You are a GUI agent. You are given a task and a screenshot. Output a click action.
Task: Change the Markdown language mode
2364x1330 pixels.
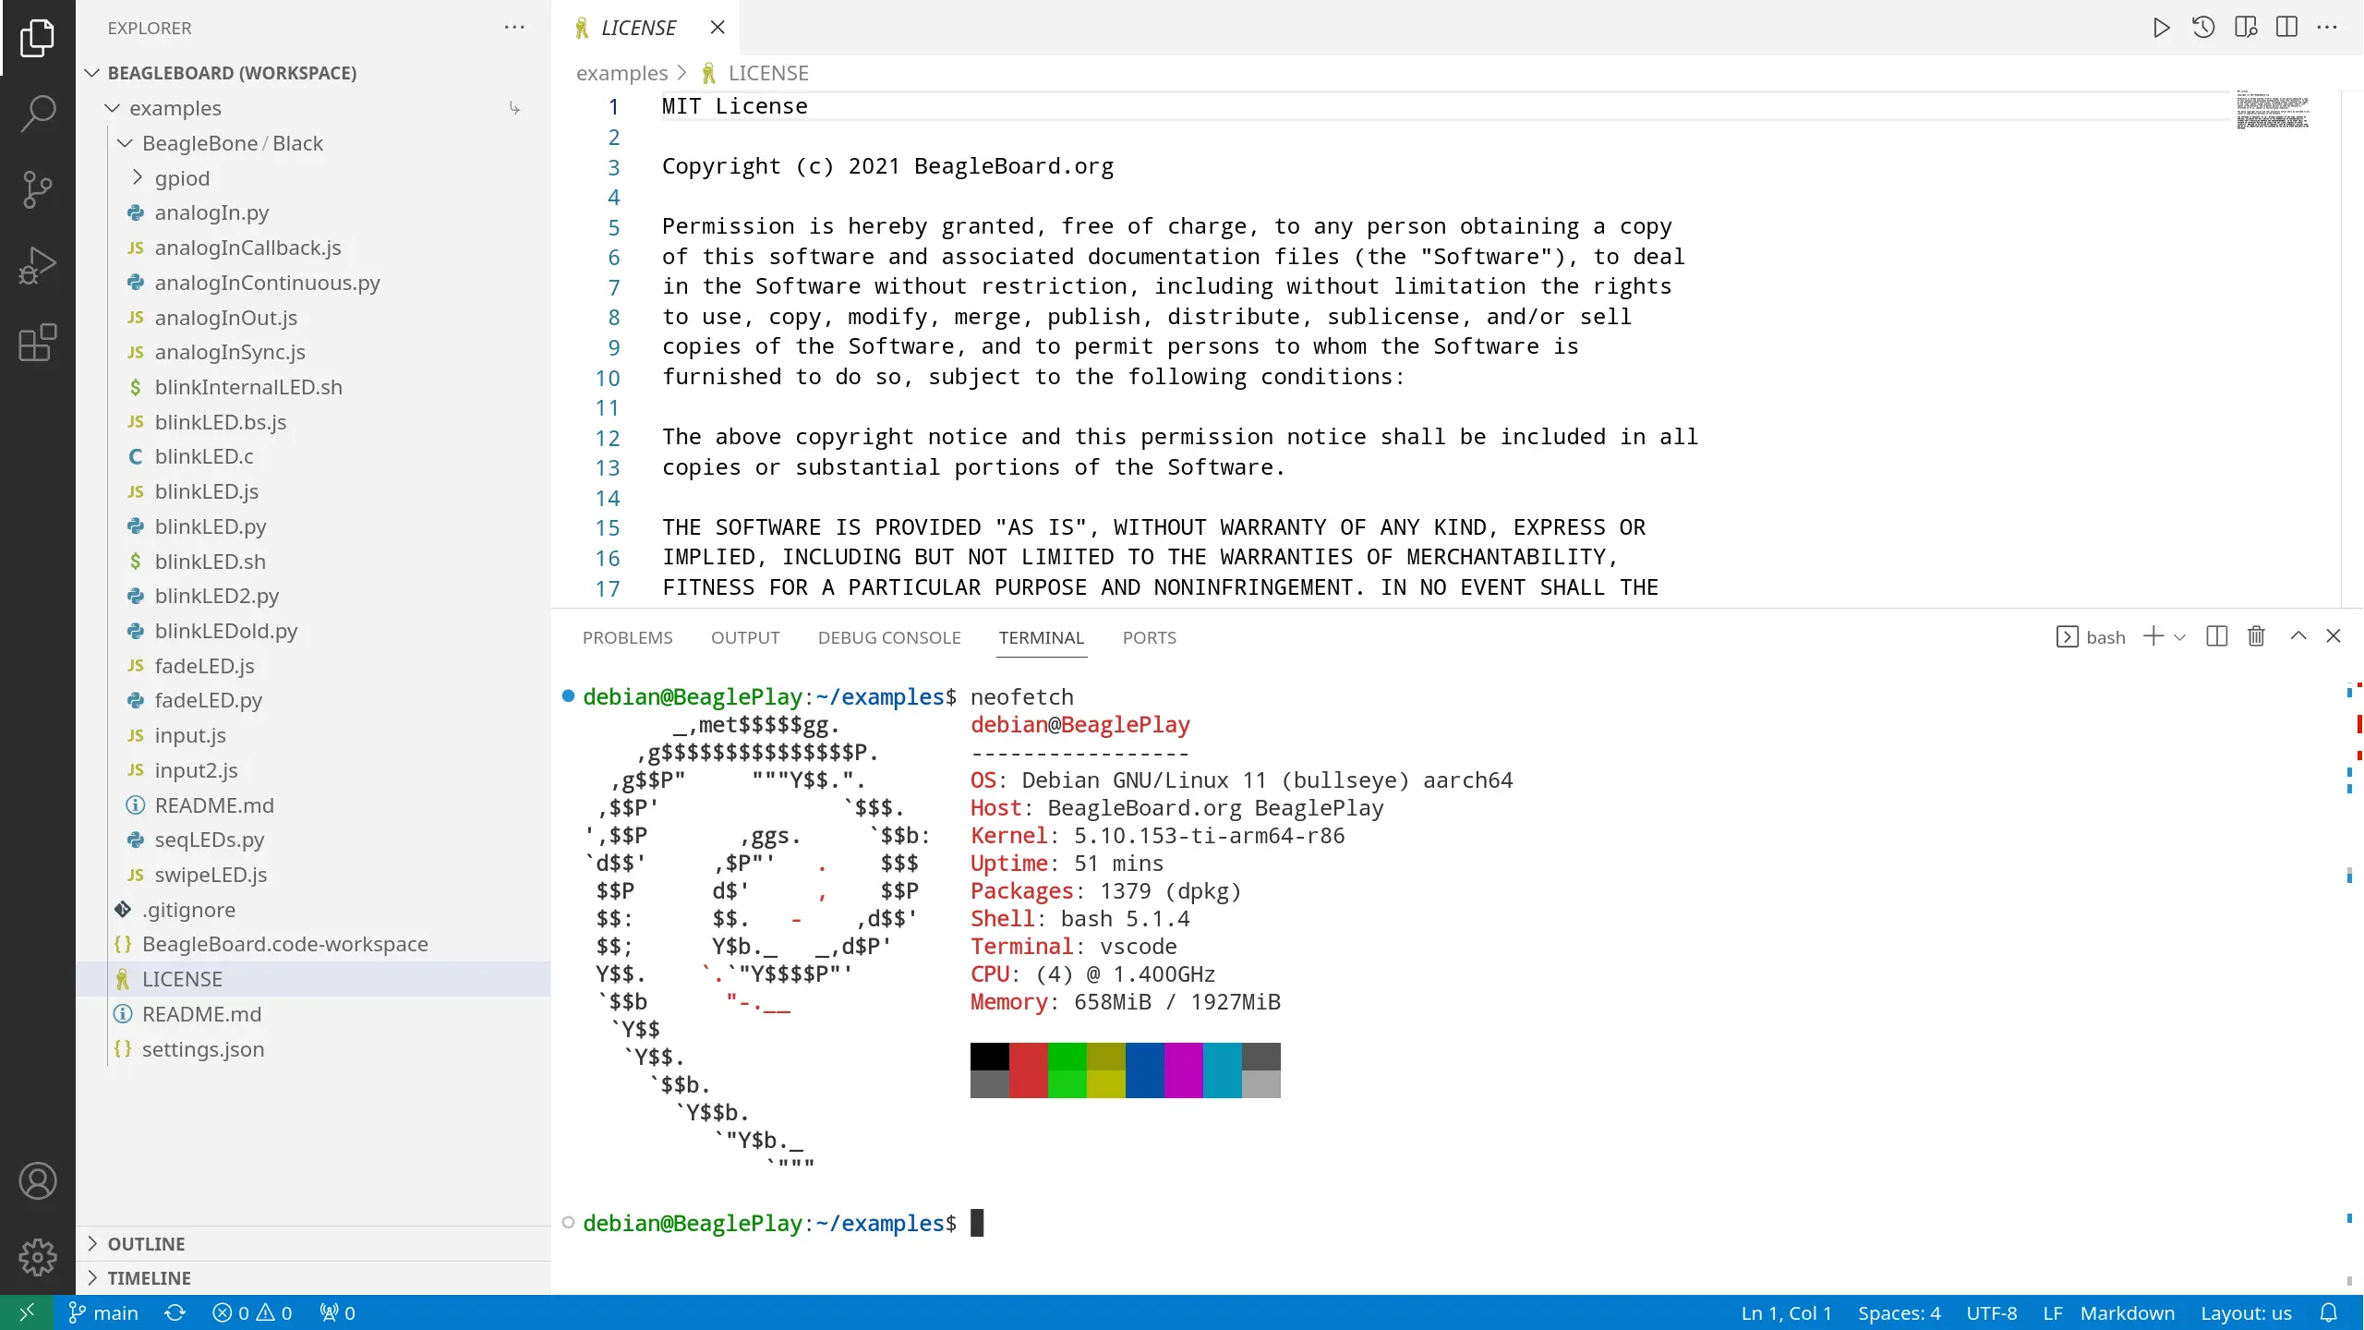(2127, 1312)
